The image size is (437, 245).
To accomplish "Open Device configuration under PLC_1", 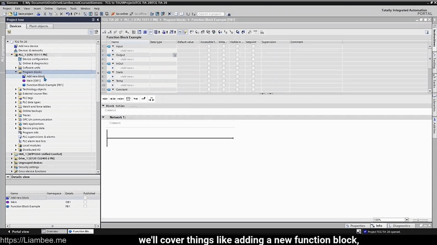I will (35, 59).
